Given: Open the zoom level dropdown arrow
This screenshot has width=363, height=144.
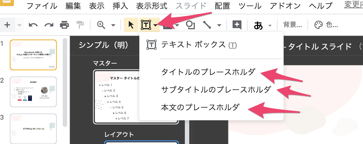Looking at the screenshot, I should (x=113, y=25).
